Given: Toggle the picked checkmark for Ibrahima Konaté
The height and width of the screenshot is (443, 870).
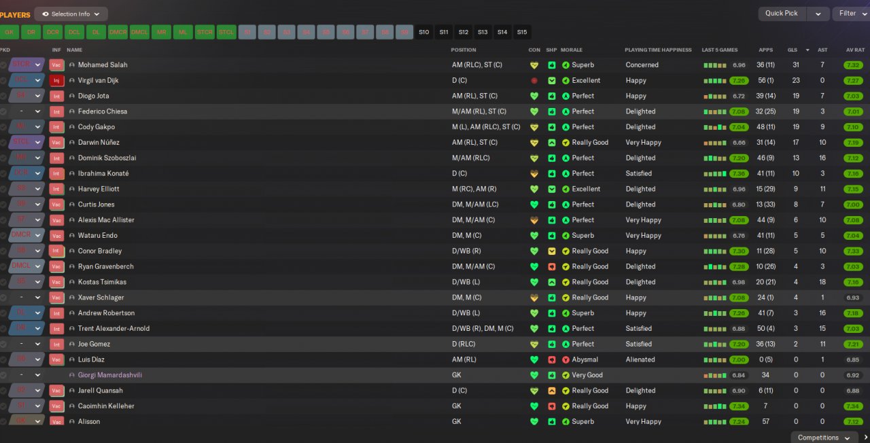Looking at the screenshot, I should coord(3,174).
